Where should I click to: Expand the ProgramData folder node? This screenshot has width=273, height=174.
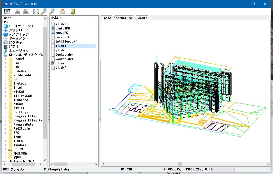pyautogui.click(x=6, y=125)
